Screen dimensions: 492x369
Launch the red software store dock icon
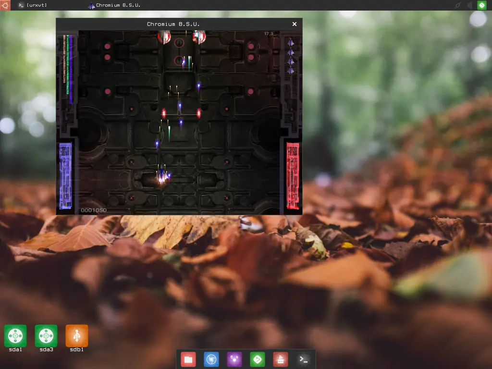coord(281,359)
